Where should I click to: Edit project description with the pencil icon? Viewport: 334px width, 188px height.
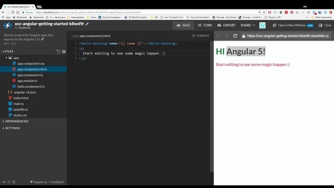42,39
